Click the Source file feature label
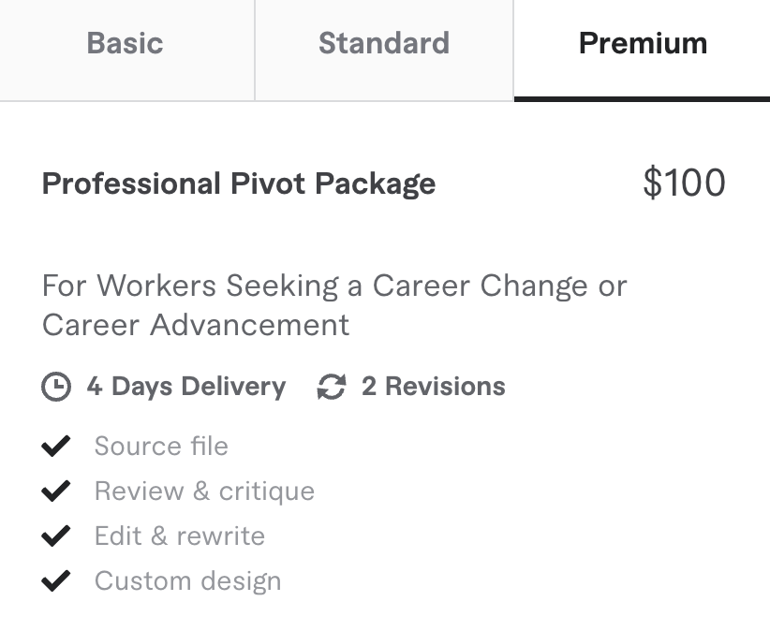The image size is (770, 631). tap(161, 446)
